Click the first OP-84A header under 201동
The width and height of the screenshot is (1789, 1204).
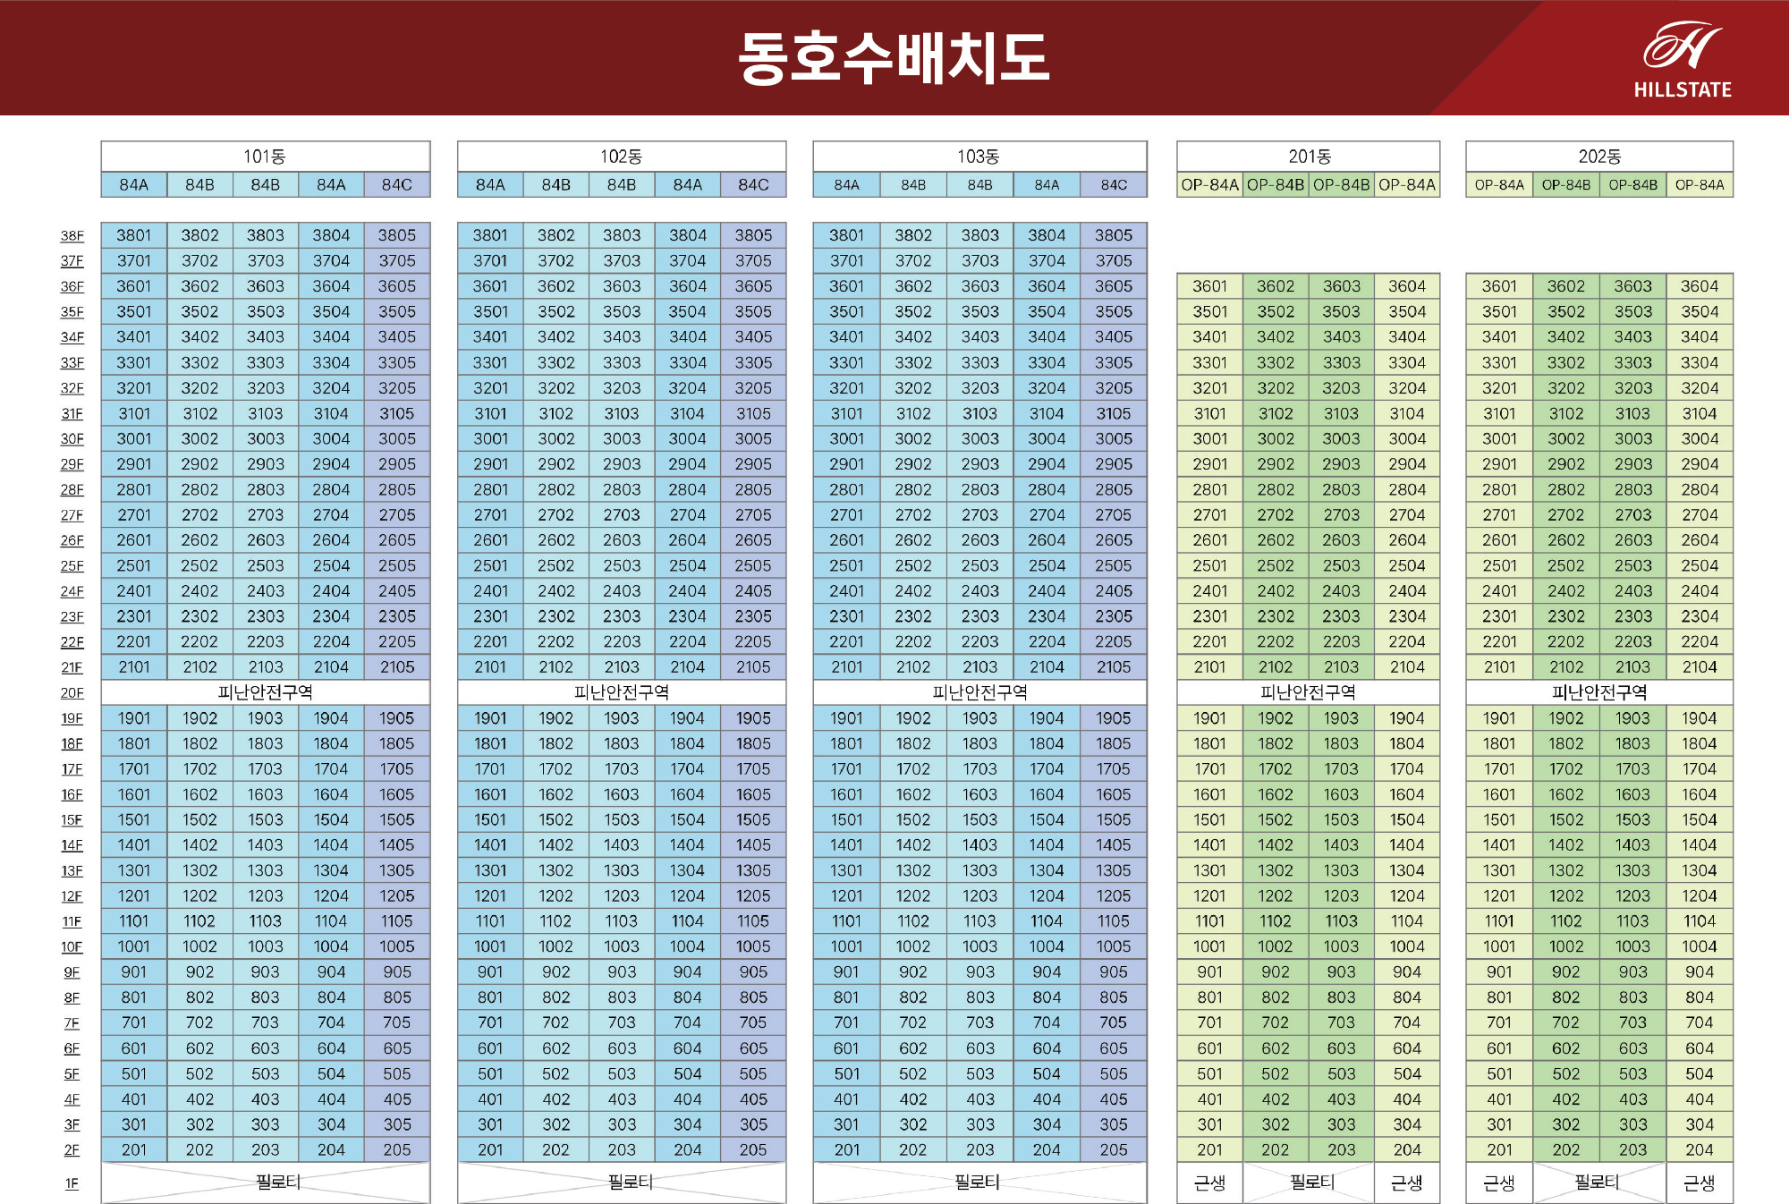(x=1209, y=185)
